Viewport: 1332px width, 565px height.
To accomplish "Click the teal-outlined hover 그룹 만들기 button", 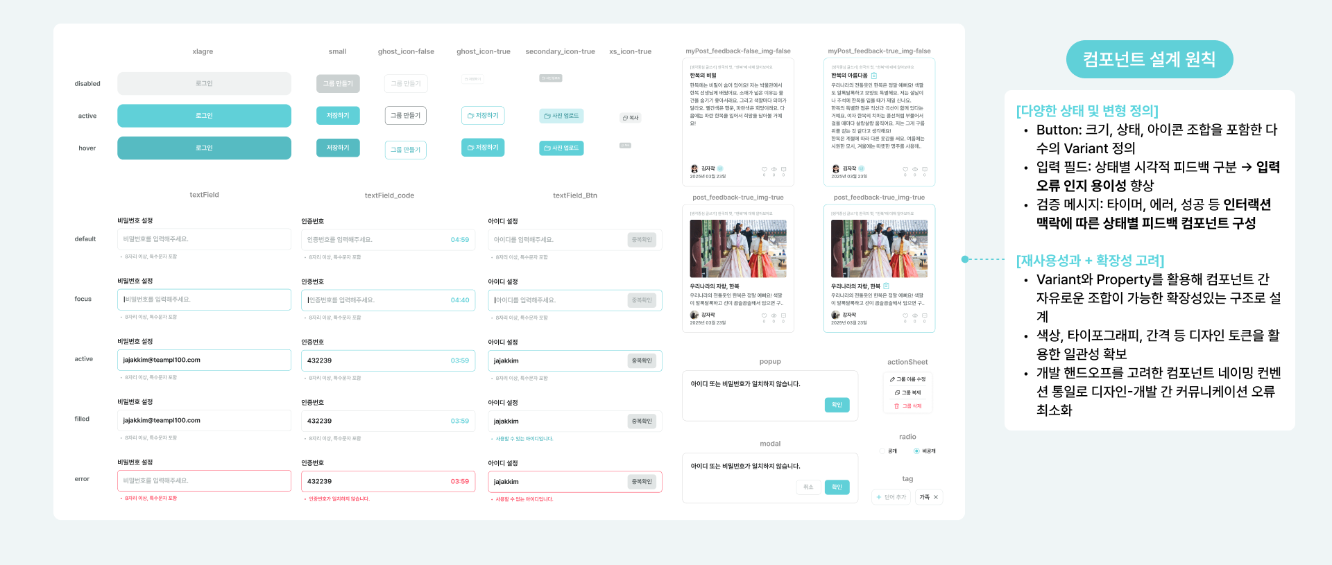I will click(x=406, y=150).
